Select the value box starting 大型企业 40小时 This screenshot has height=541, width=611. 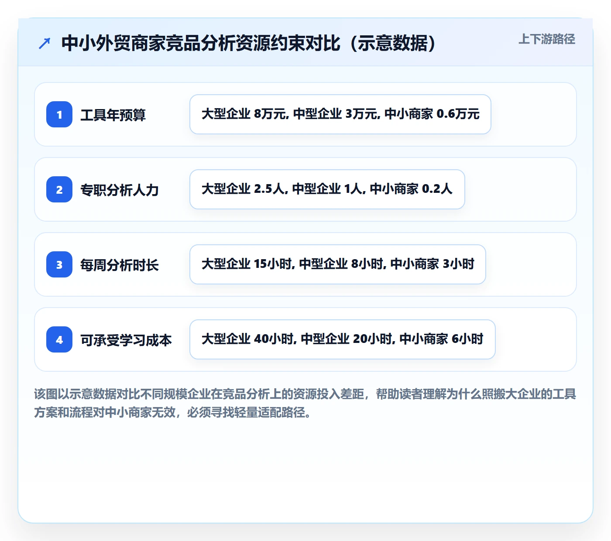coord(343,339)
